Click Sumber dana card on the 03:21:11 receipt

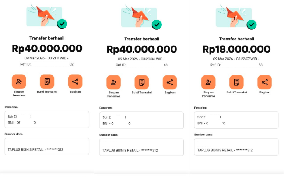pos(47,146)
